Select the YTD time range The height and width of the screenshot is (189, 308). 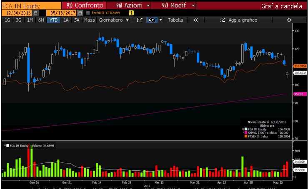tap(53, 20)
